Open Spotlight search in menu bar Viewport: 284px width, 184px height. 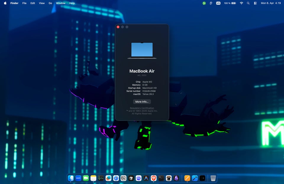tap(248, 3)
